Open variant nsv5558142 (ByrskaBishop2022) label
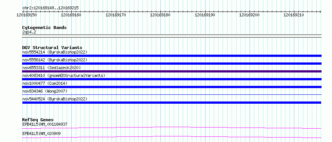Image resolution: width=332 pixels, height=142 pixels. 54,60
